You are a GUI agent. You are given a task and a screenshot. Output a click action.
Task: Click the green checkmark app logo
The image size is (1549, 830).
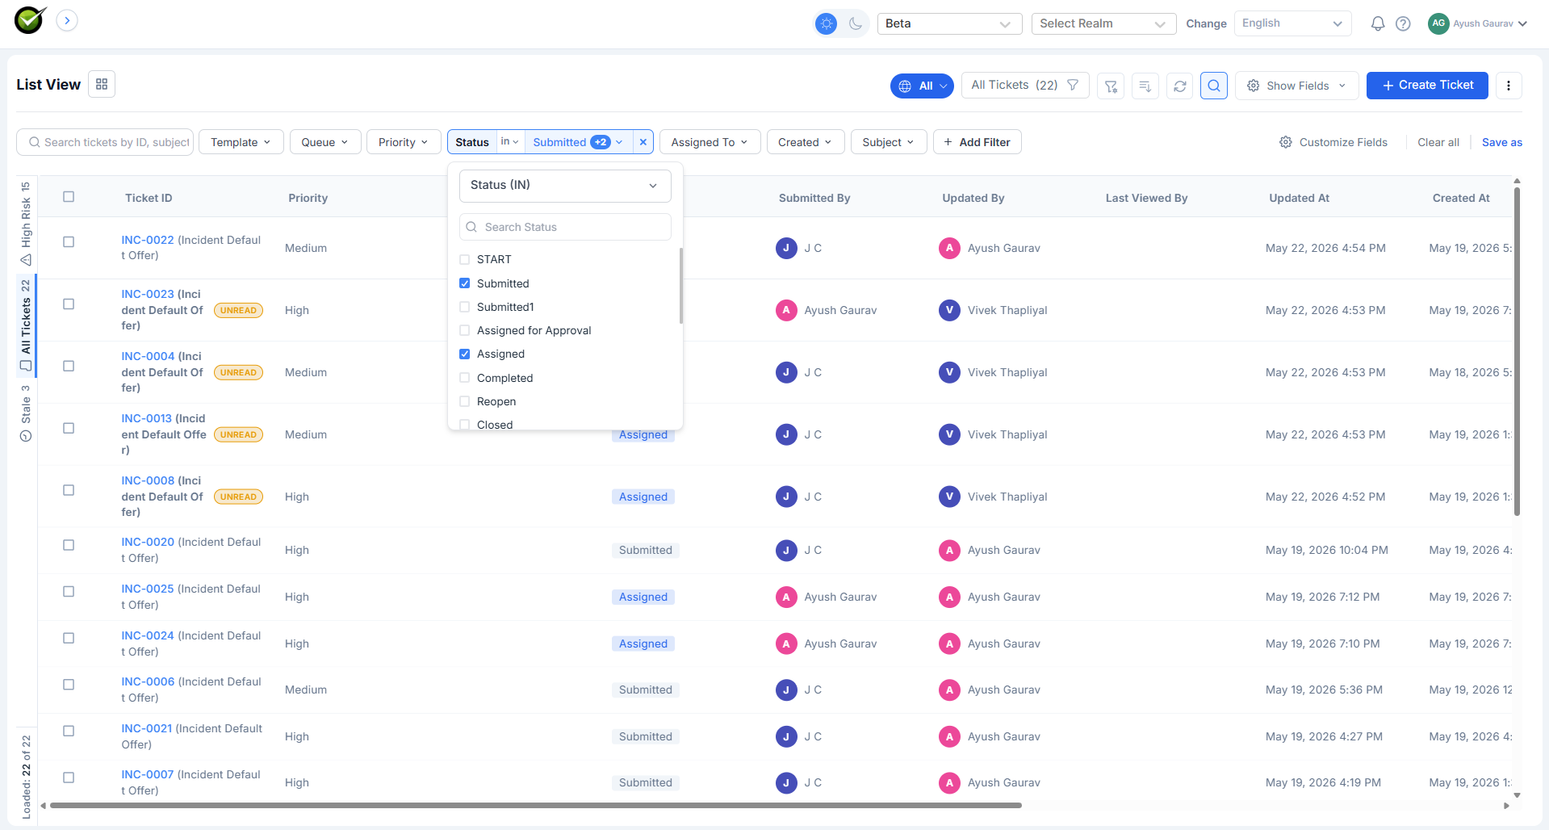coord(31,20)
